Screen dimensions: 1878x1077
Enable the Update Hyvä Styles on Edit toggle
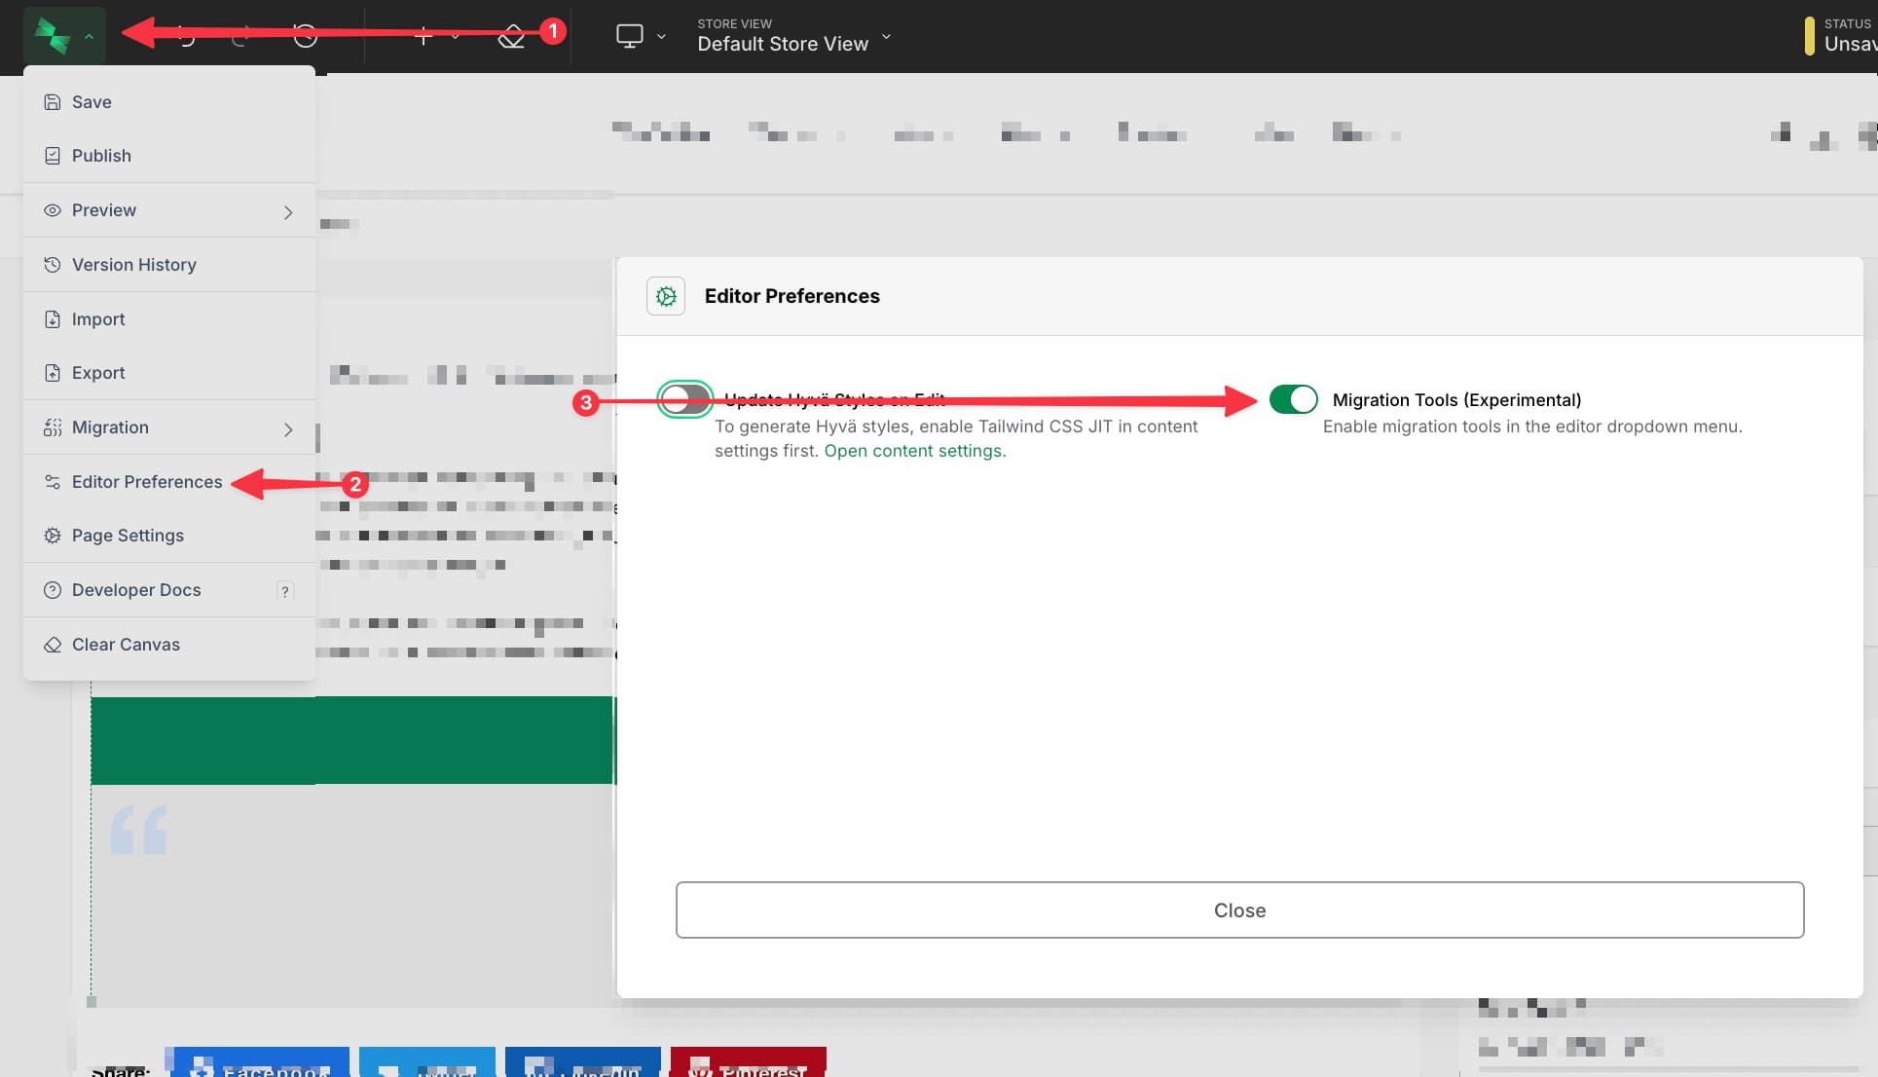pyautogui.click(x=684, y=398)
